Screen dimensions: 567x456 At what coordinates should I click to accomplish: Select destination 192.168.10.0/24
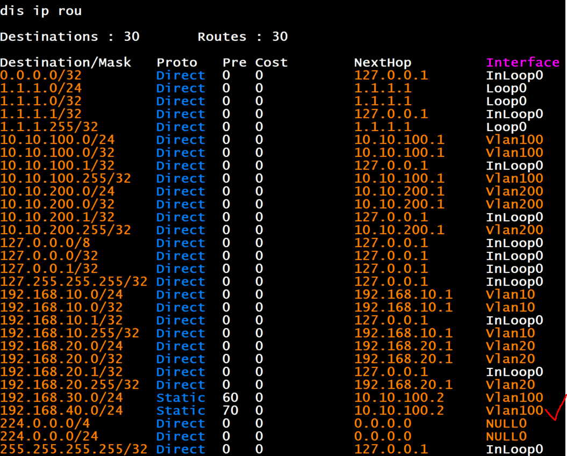61,294
